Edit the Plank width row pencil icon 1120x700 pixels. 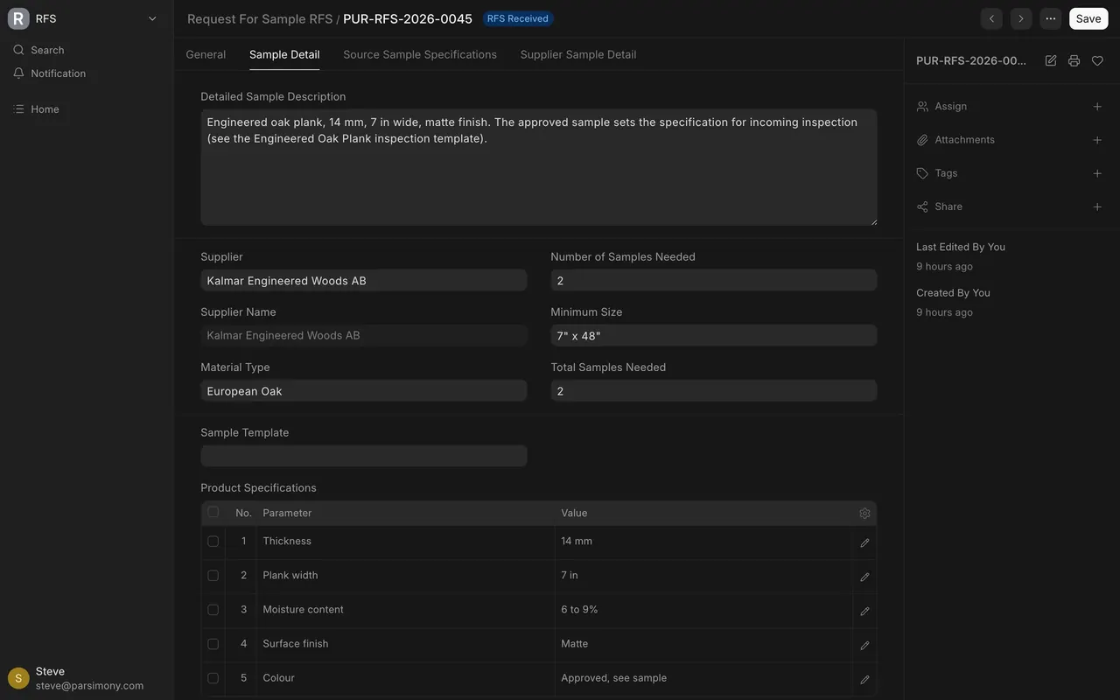[864, 577]
